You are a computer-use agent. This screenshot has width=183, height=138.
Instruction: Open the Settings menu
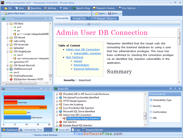[x=50, y=8]
